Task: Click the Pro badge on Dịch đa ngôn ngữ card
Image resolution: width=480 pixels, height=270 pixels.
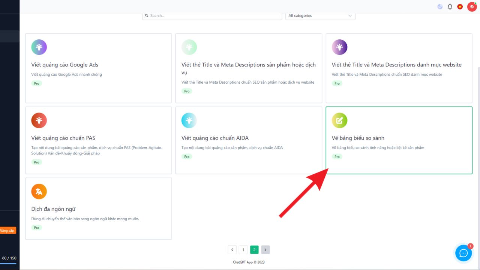Action: [37, 228]
